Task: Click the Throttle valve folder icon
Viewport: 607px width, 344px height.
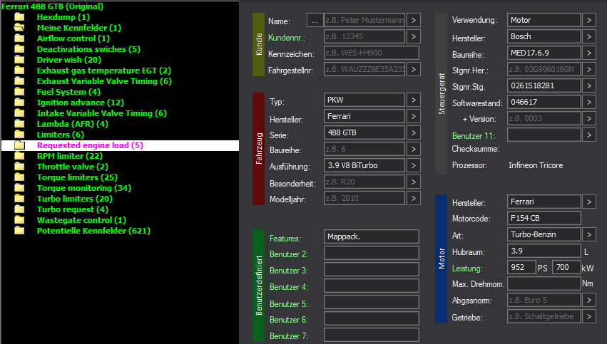Action: (19, 167)
